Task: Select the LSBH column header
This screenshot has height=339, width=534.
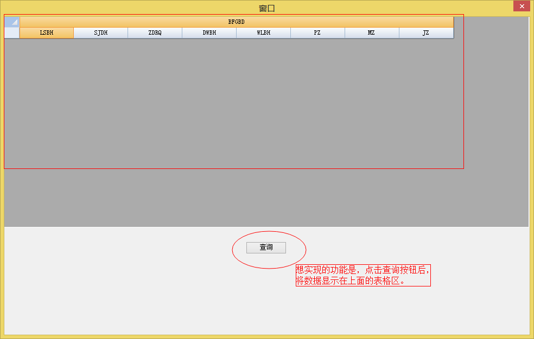Action: tap(47, 33)
